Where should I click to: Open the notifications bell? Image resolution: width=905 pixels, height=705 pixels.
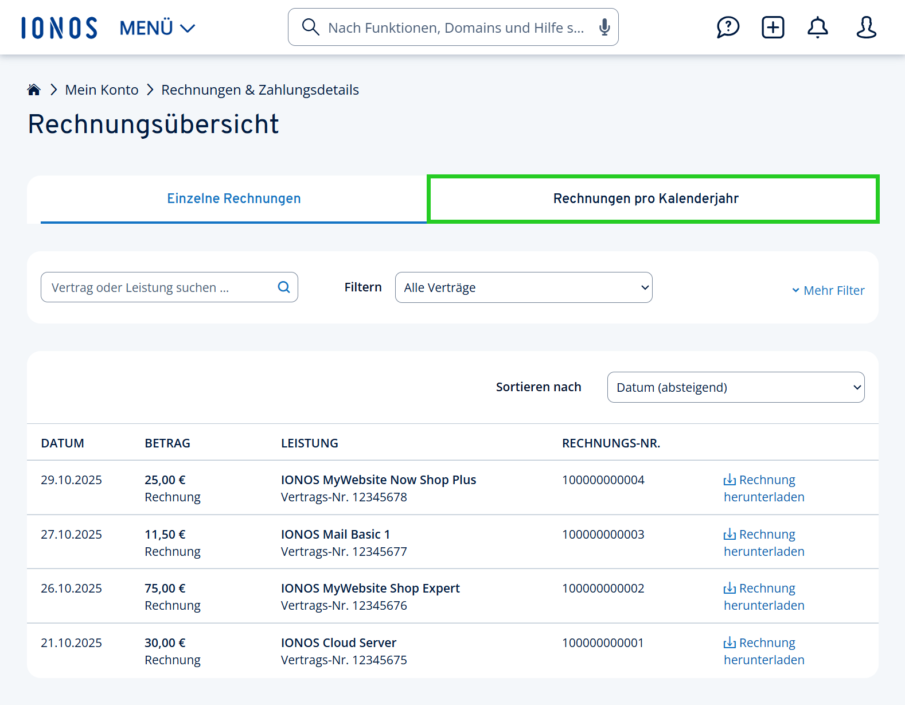point(817,27)
